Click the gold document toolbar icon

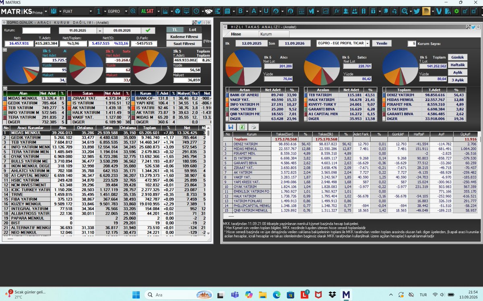(x=427, y=11)
